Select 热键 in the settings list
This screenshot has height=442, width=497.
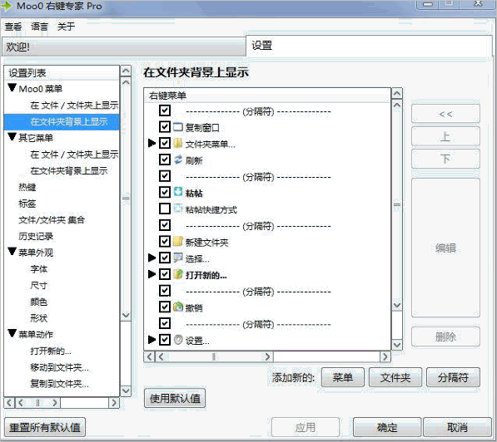tap(27, 187)
